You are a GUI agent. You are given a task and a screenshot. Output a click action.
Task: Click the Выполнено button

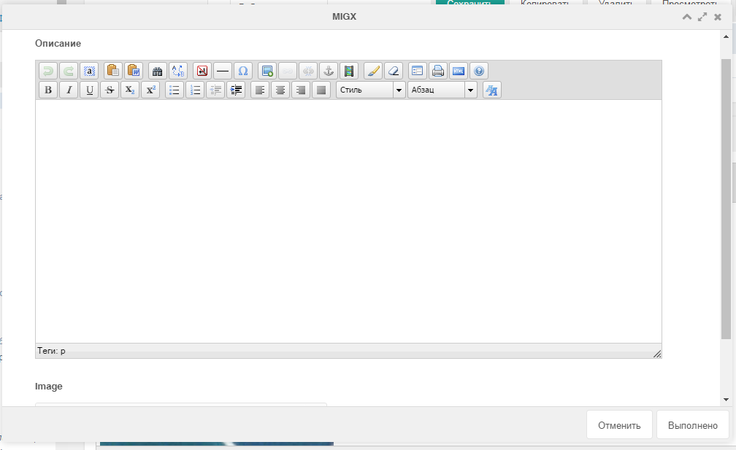tap(692, 425)
